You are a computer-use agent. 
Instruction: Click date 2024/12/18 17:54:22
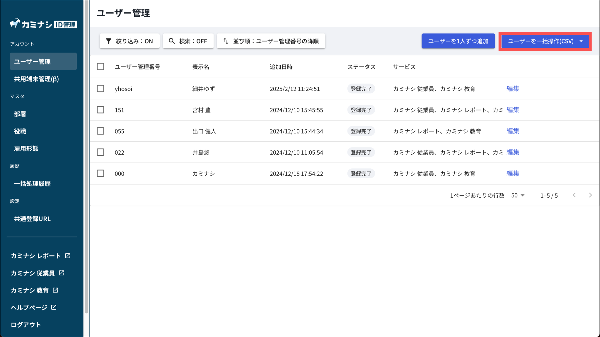(x=296, y=174)
